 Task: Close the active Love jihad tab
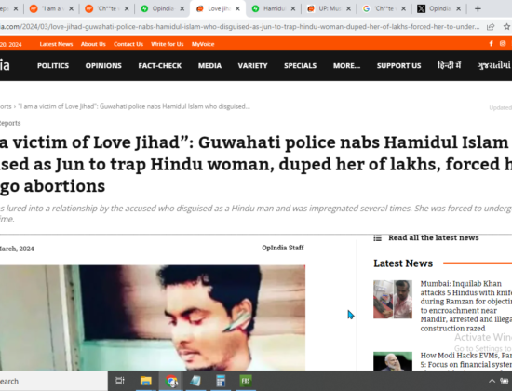[x=237, y=8]
